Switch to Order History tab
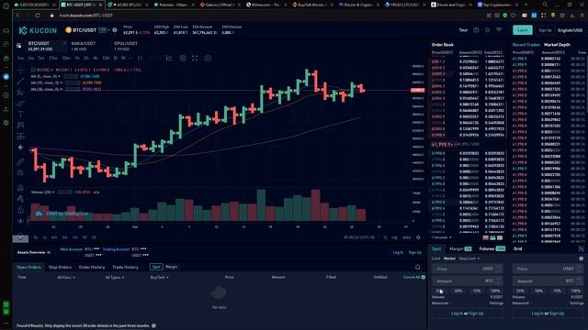 pos(92,267)
